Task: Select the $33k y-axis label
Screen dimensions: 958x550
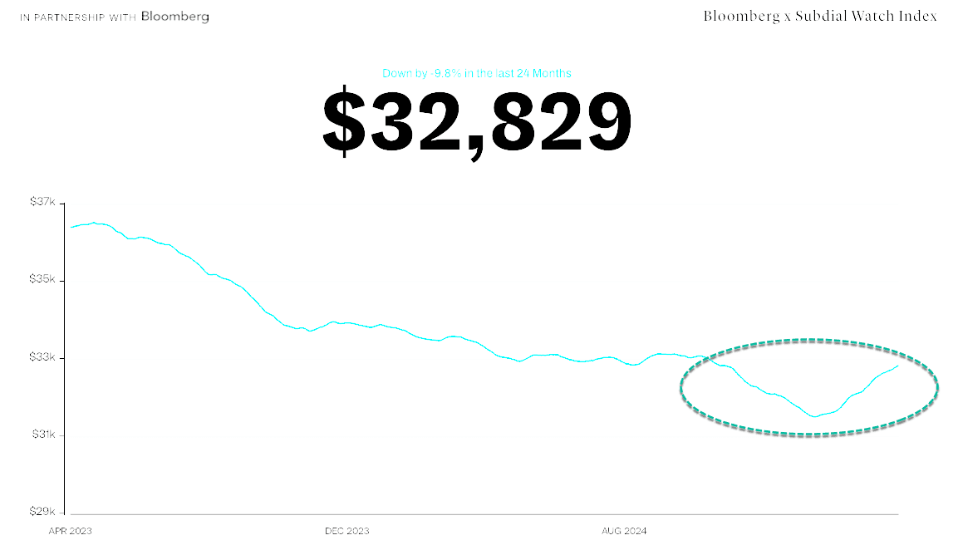Action: click(42, 358)
